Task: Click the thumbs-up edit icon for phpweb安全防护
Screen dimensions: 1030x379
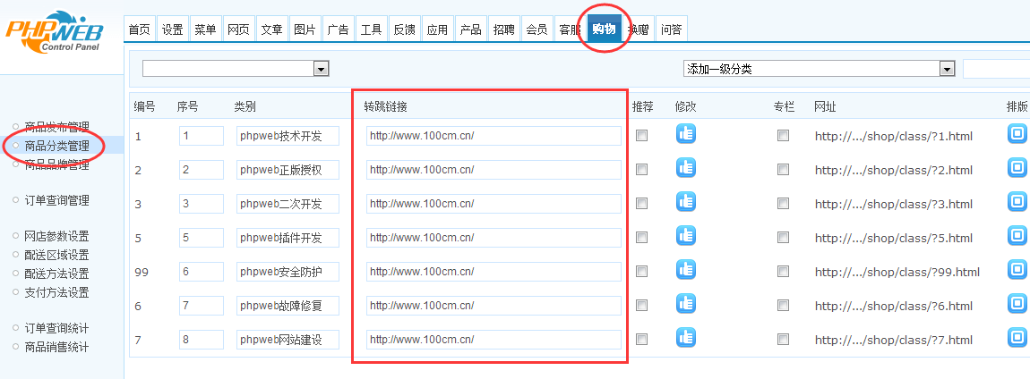Action: tap(686, 269)
